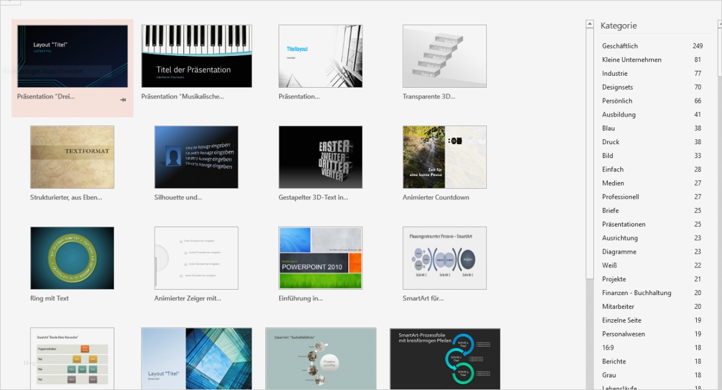The height and width of the screenshot is (390, 722).
Task: Open the "Silhouette und..." template
Action: click(196, 157)
